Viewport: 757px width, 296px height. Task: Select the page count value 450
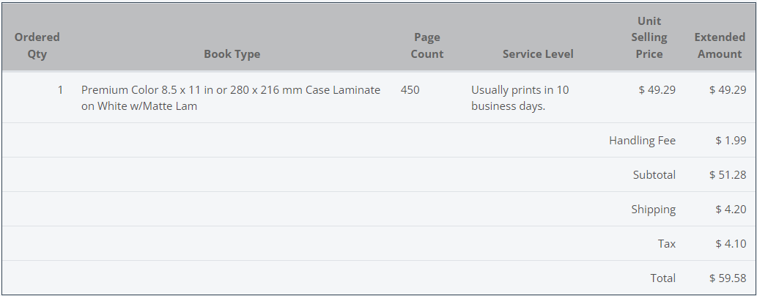pos(410,90)
